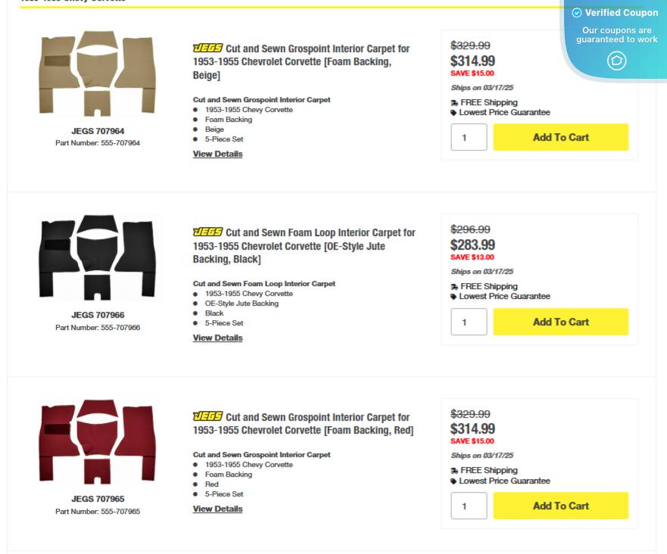Open View Details for JEGS 707965
This screenshot has width=667, height=554.
pos(217,508)
